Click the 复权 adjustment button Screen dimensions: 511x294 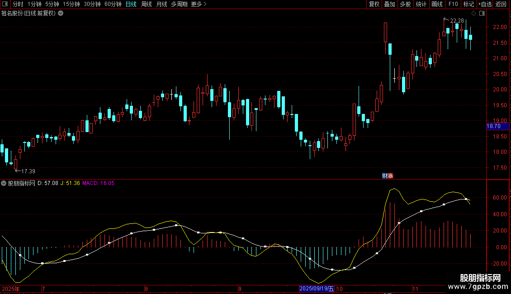coord(374,4)
